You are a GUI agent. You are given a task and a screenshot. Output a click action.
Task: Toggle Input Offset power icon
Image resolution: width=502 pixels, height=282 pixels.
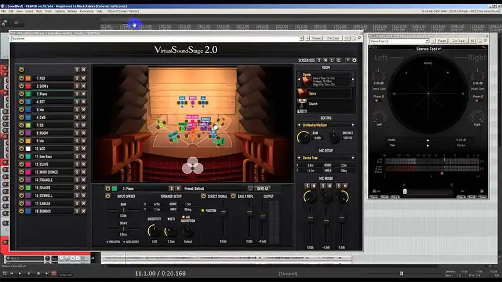tap(108, 196)
